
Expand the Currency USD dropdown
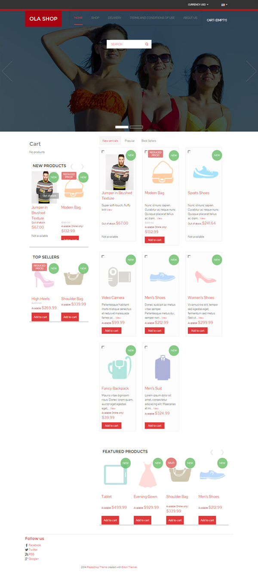click(198, 5)
